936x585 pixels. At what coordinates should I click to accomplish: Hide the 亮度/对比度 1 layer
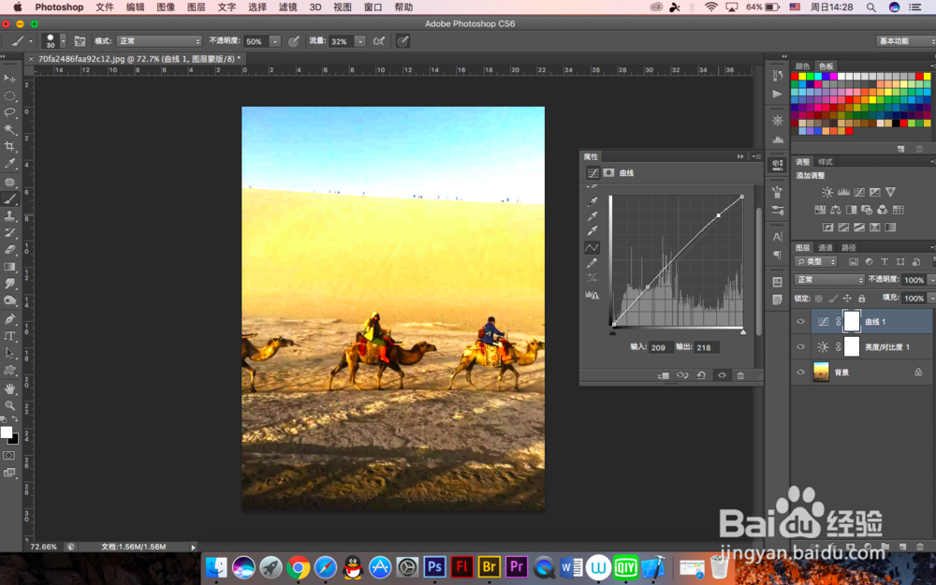coord(801,347)
